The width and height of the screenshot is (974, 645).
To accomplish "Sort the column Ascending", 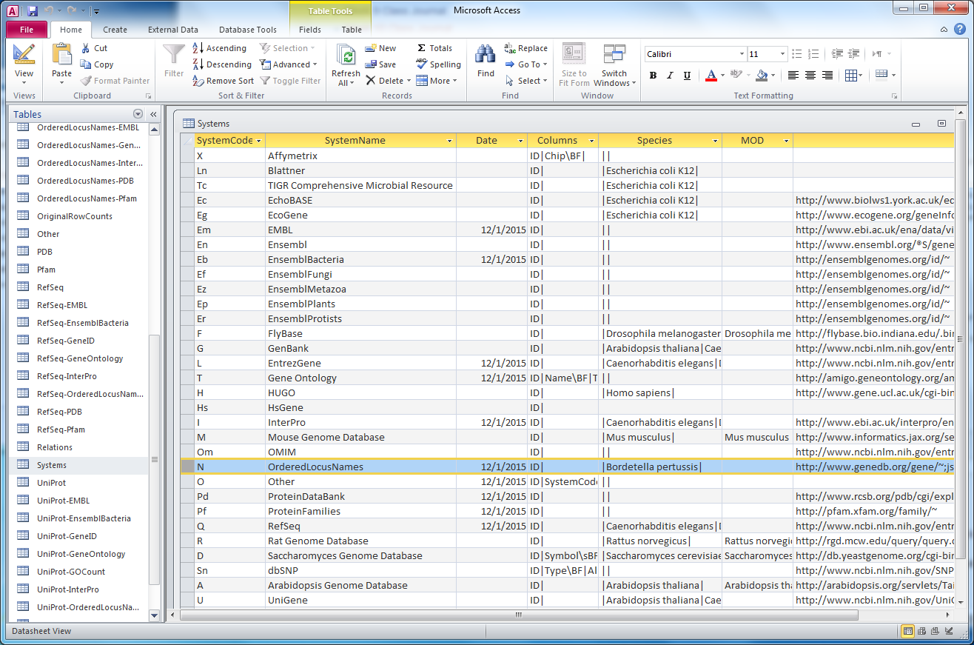I will (219, 48).
